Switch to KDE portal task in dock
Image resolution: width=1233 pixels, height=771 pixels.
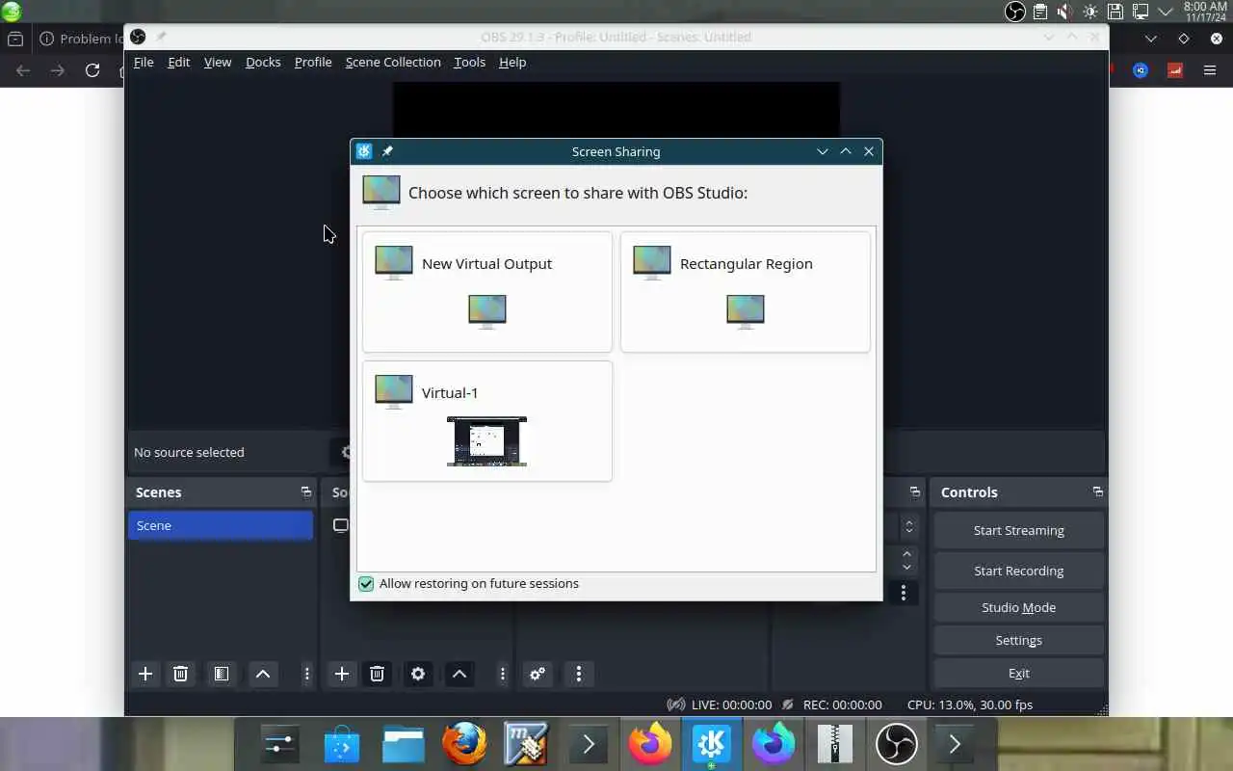point(711,745)
